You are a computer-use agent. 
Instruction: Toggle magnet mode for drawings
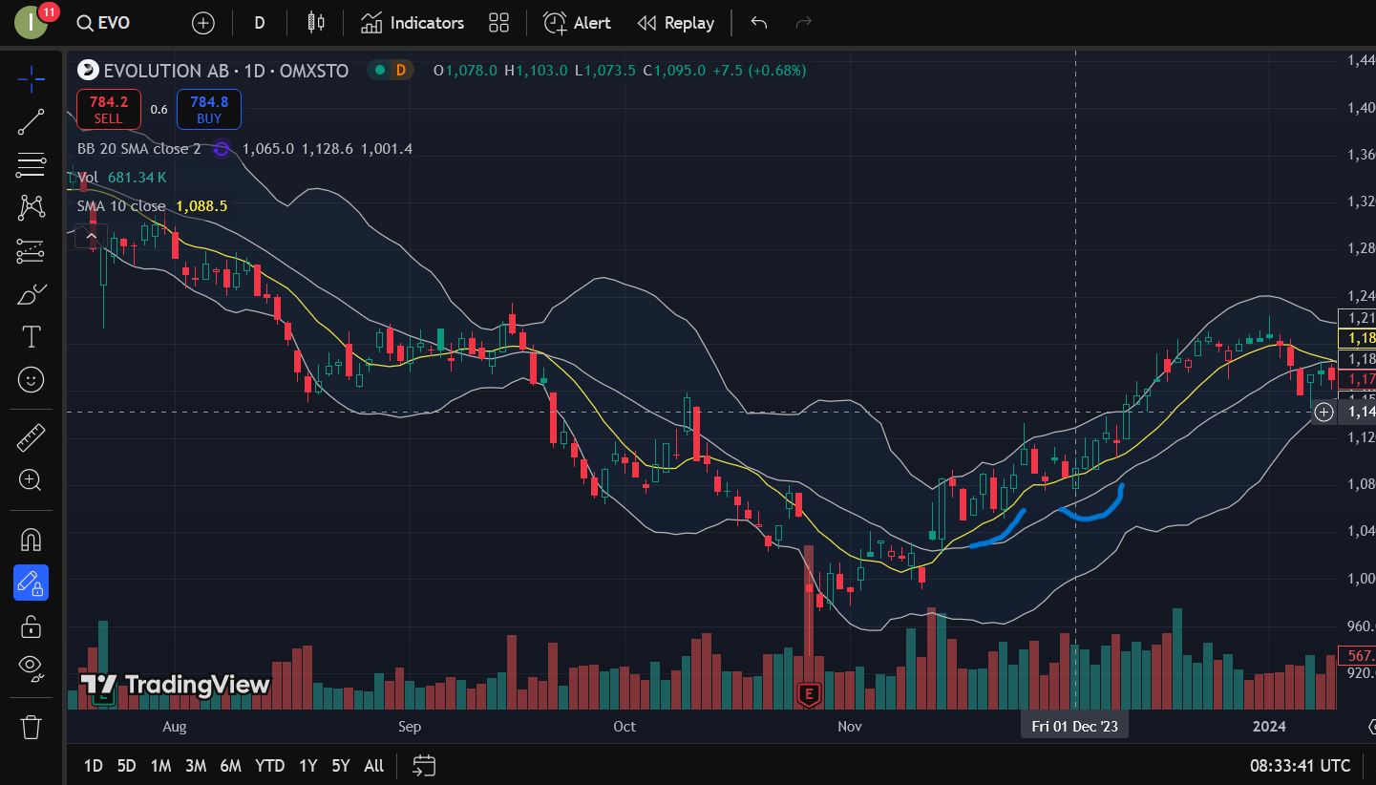pos(31,540)
